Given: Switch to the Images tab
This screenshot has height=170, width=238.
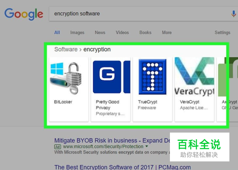Looking at the screenshot, I should tap(77, 33).
